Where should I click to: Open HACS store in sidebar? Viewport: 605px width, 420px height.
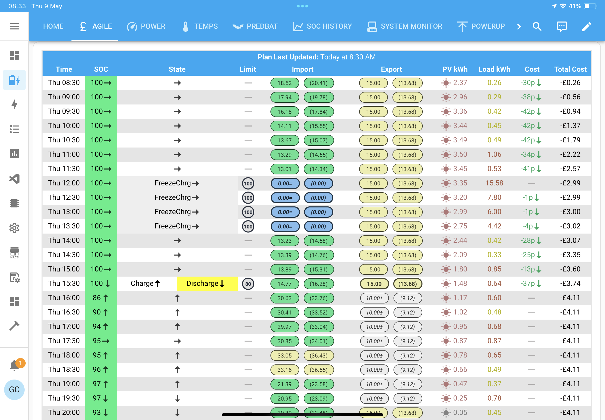pos(14,253)
